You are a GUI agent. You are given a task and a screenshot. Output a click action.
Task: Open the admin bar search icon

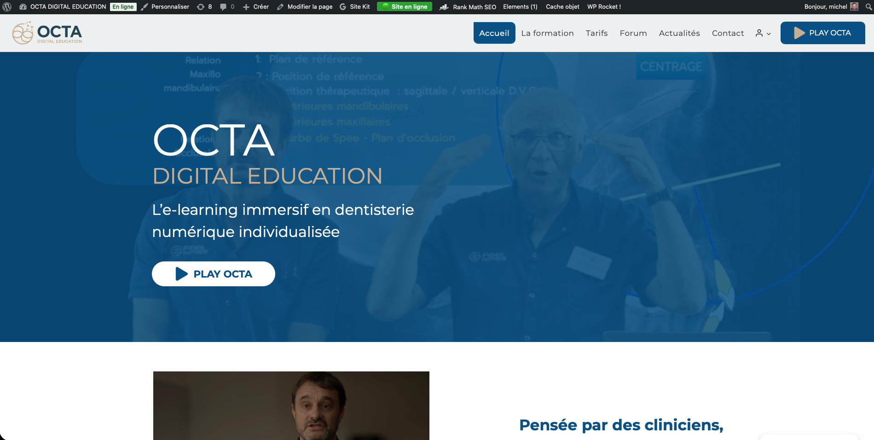tap(868, 7)
